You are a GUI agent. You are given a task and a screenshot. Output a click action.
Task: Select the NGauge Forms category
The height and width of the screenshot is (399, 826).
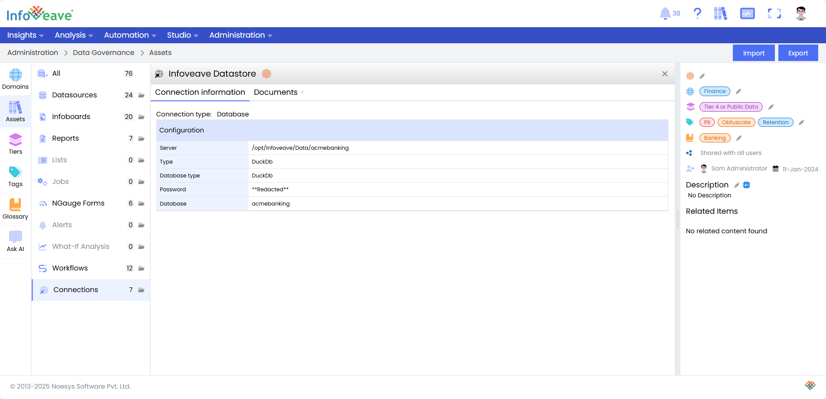click(91, 203)
